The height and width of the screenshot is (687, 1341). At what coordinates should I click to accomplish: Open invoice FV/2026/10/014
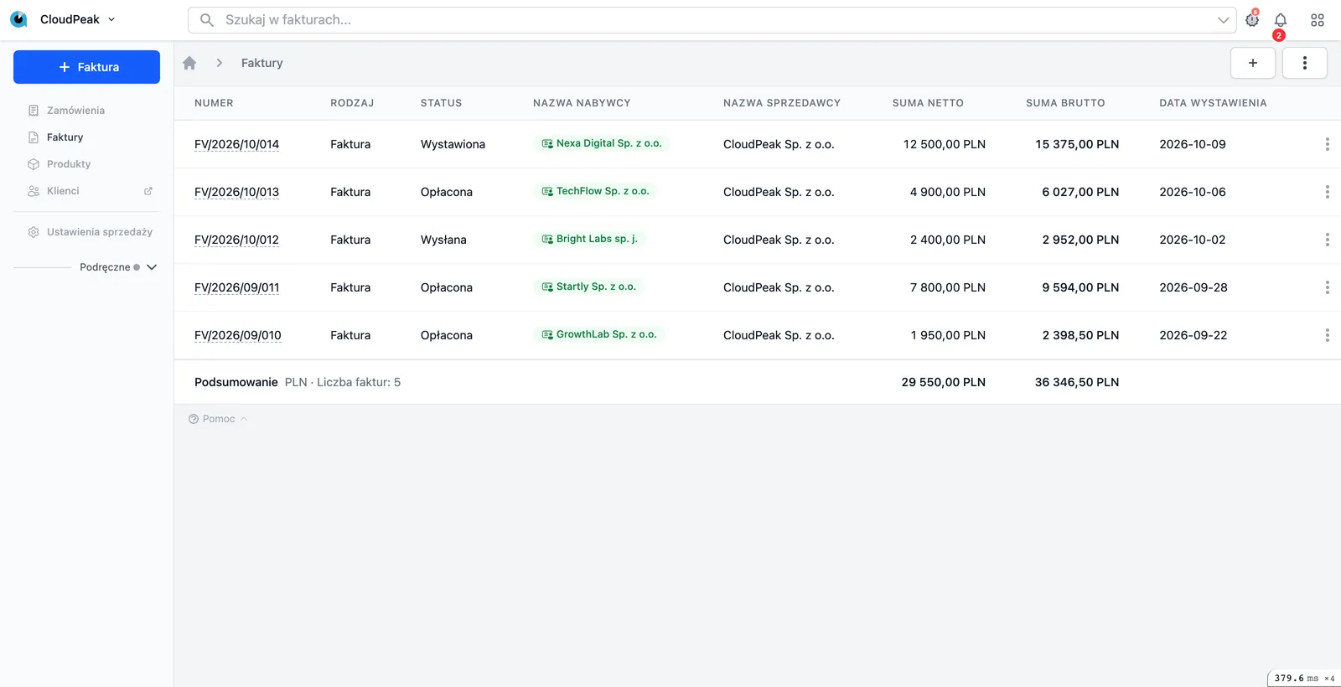[236, 144]
